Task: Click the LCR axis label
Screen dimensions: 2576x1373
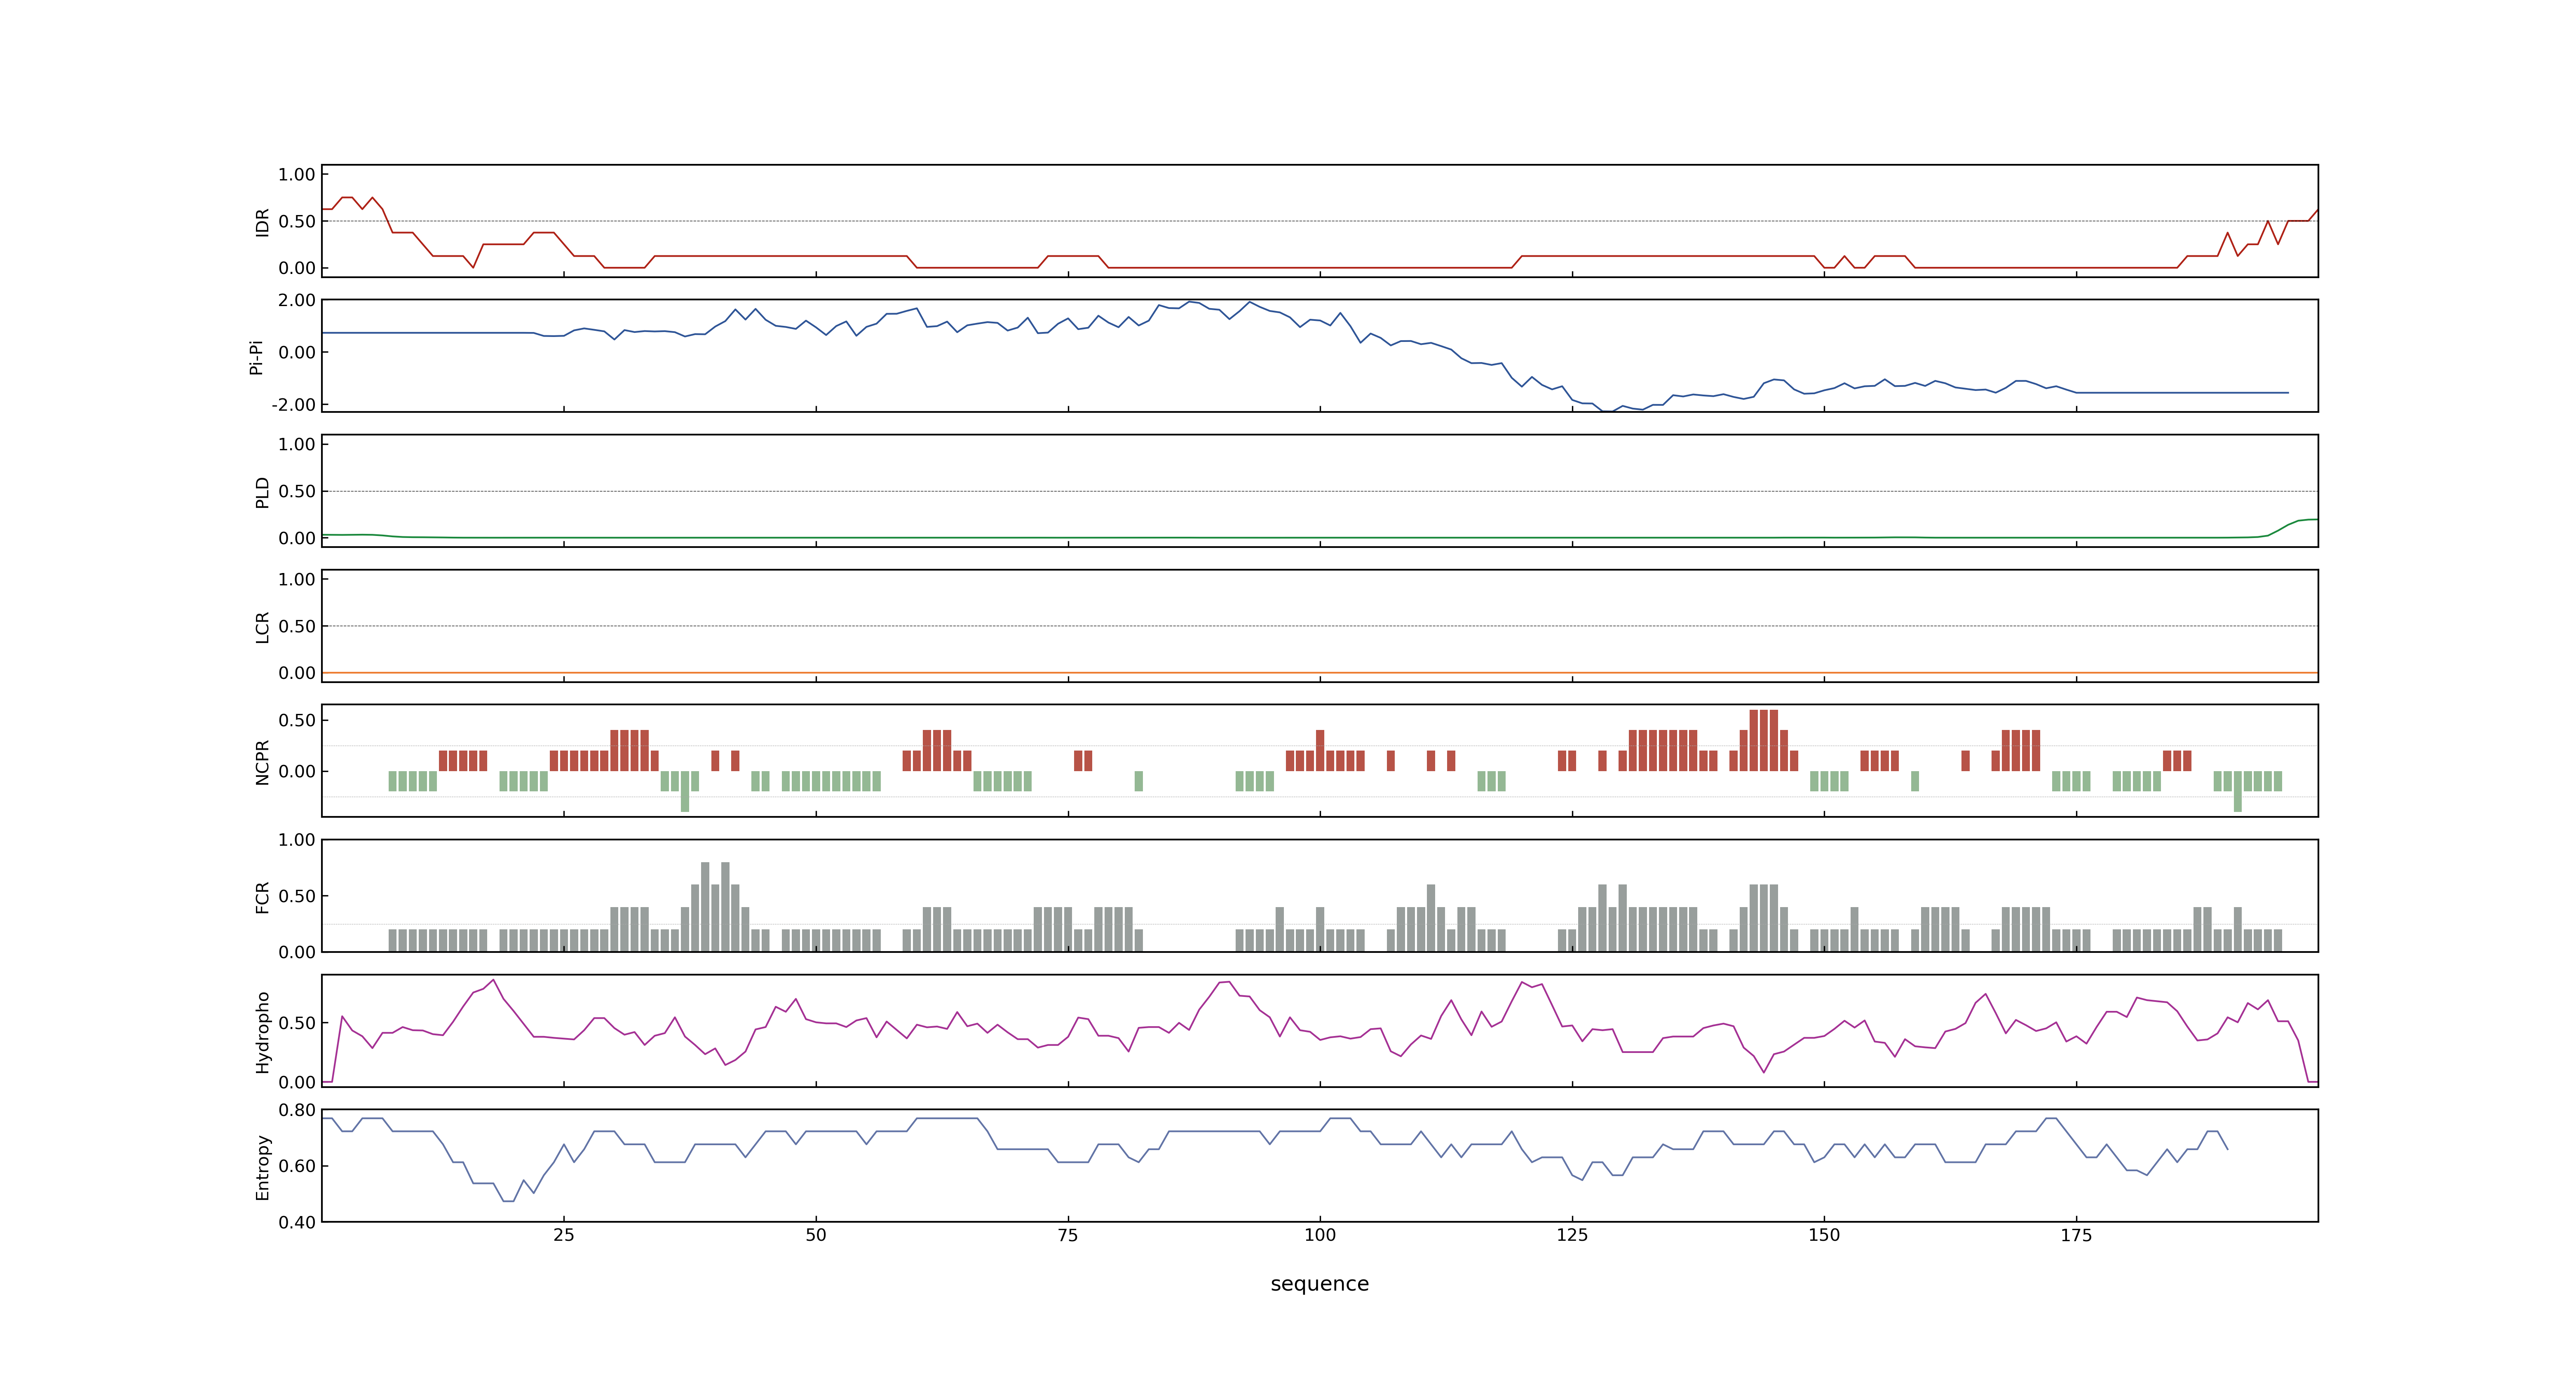Action: [x=262, y=627]
